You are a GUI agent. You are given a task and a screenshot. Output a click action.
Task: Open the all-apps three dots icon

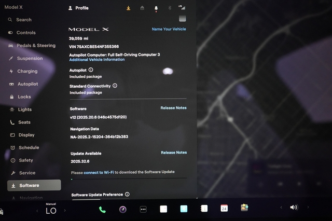tap(143, 209)
